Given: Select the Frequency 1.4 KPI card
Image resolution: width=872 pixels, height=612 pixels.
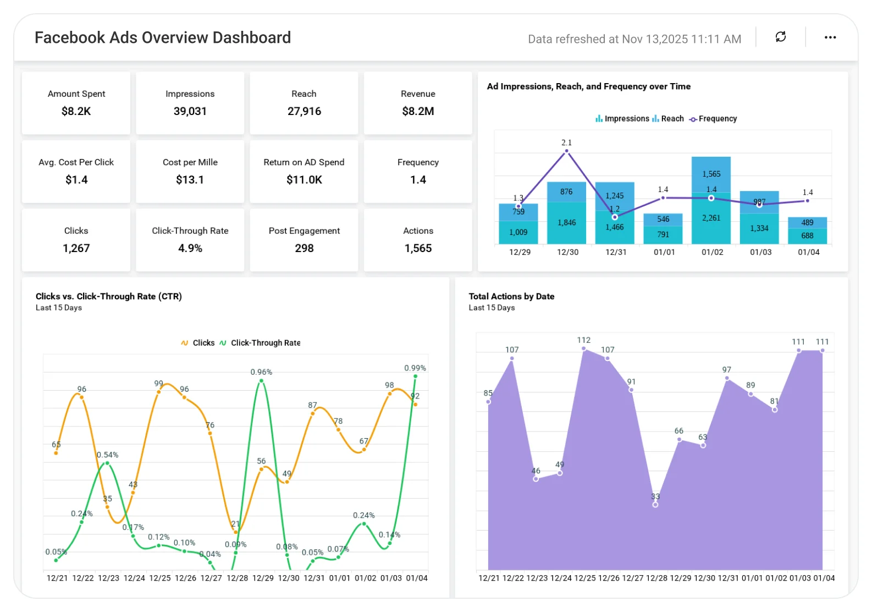Looking at the screenshot, I should coord(418,171).
